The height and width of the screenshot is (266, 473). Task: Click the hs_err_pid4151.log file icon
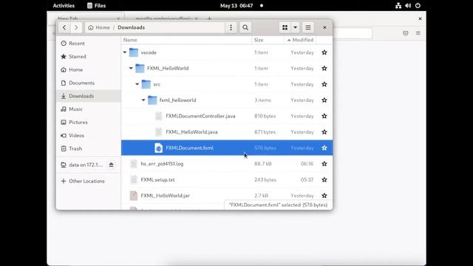pos(134,164)
